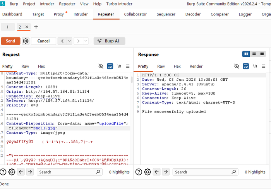Viewport: 271px width, 189px height.
Task: Add a new Repeater tab
Action: (x=36, y=27)
